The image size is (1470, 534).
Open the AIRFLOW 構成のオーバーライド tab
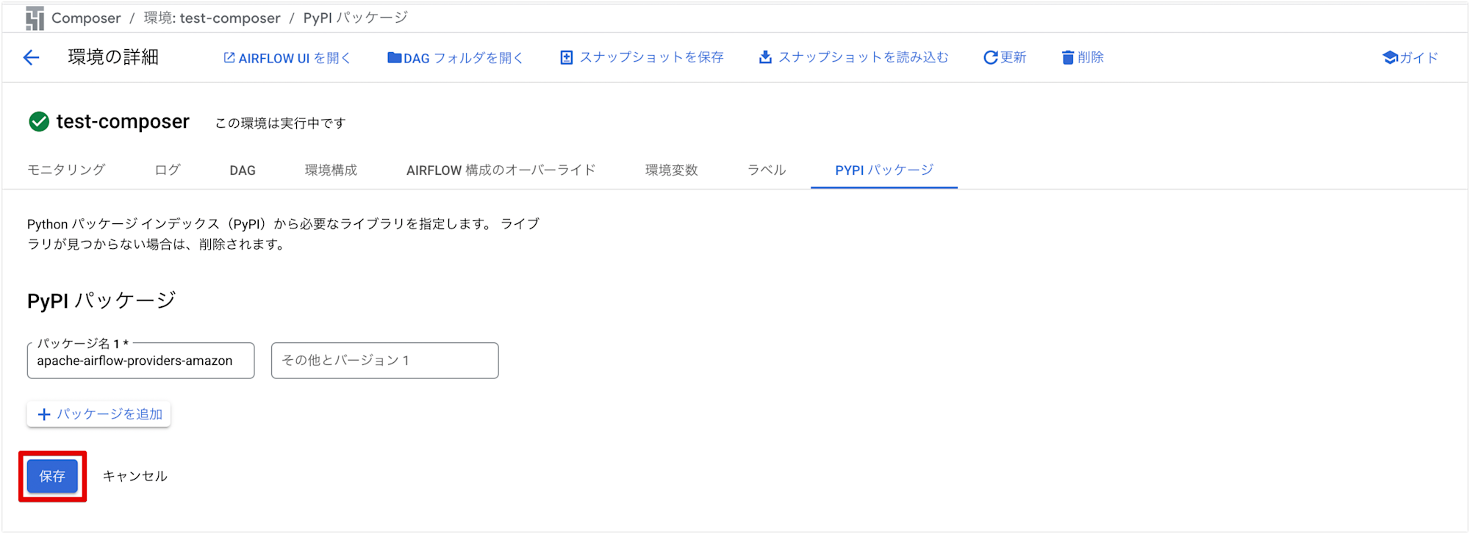tap(501, 170)
